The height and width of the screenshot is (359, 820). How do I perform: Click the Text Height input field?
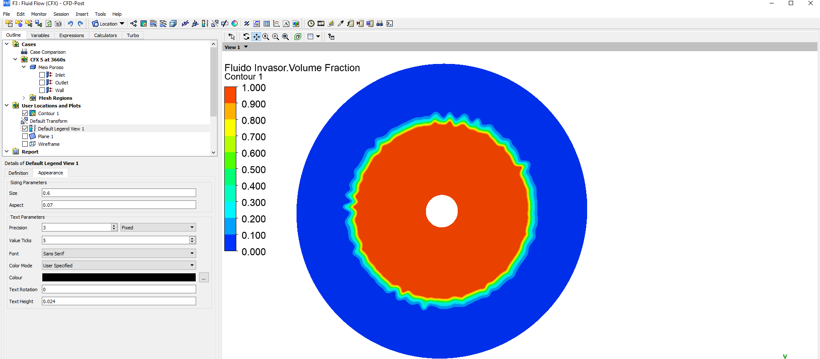(119, 301)
